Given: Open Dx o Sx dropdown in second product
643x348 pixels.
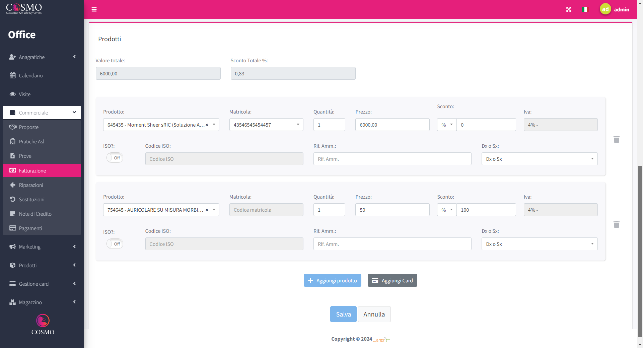Looking at the screenshot, I should (x=540, y=244).
